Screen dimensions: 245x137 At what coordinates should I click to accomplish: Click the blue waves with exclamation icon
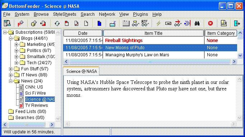tap(187, 23)
